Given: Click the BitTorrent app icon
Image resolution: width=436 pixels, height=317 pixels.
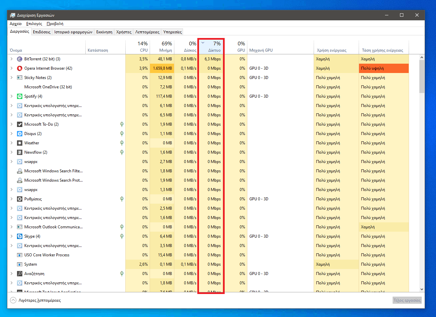Looking at the screenshot, I should (x=19, y=59).
